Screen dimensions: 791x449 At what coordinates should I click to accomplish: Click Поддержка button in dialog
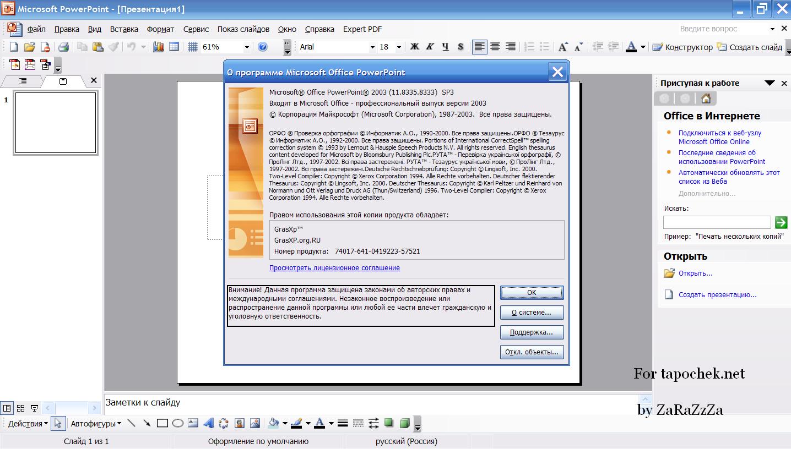[532, 332]
